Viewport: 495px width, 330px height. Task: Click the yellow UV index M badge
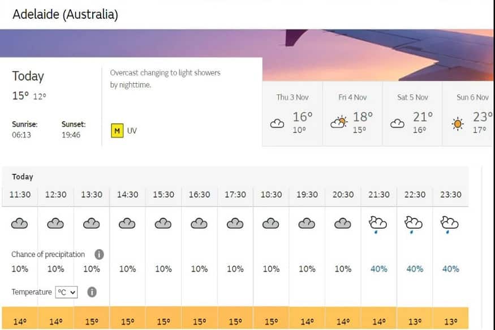[117, 131]
